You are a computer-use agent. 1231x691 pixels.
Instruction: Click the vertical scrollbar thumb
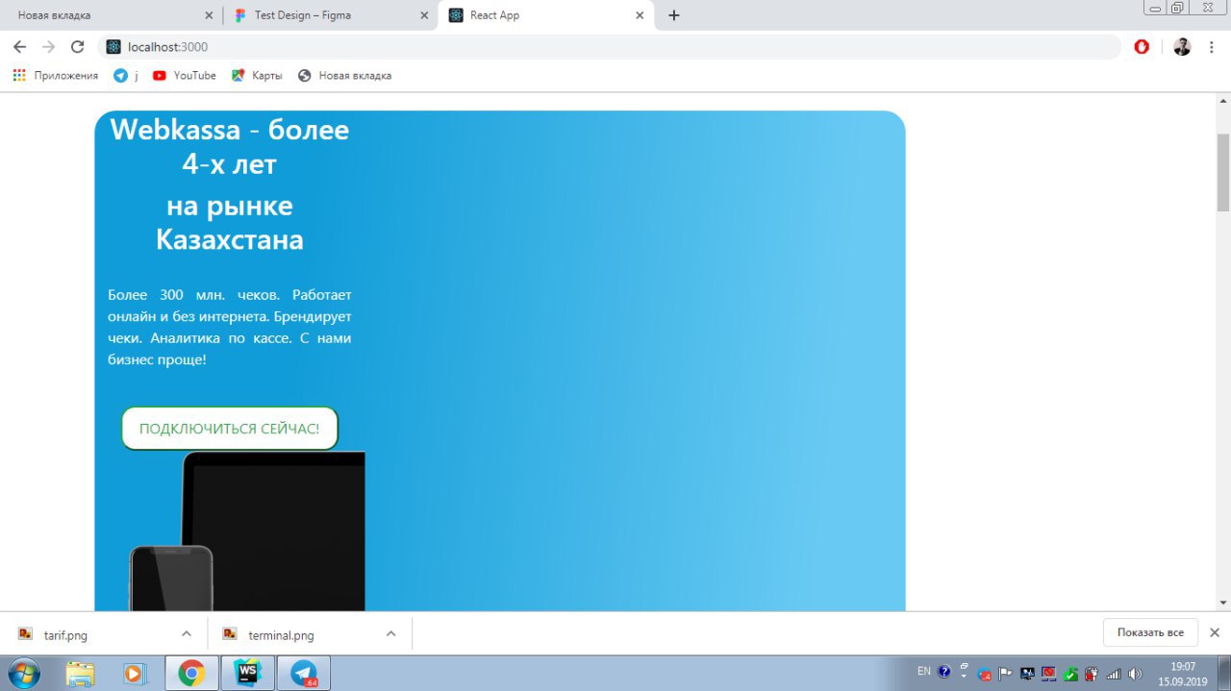click(1223, 172)
